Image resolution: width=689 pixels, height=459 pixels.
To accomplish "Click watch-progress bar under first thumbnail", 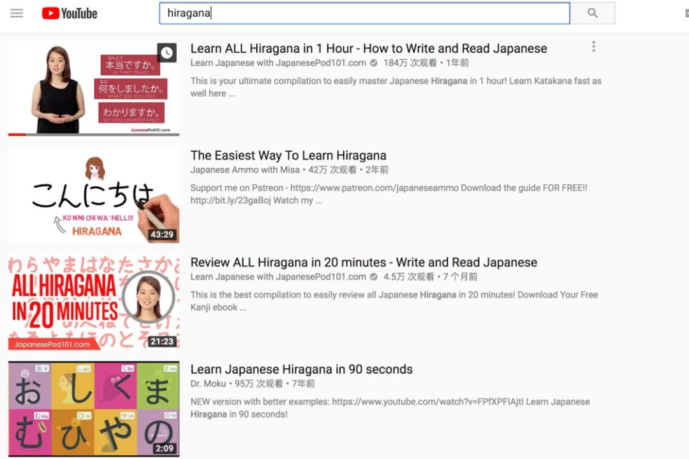I will click(94, 135).
